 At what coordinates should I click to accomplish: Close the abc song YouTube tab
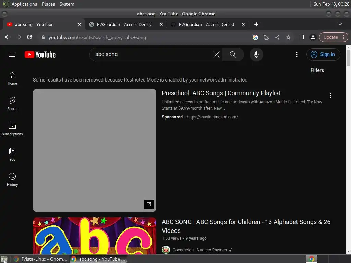click(x=80, y=24)
